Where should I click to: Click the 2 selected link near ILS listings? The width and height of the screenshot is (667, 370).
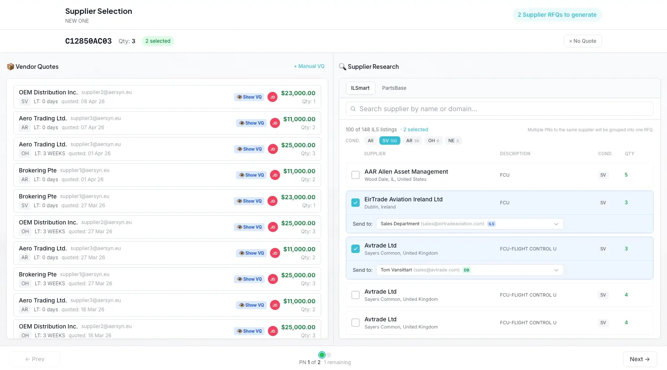(x=416, y=130)
